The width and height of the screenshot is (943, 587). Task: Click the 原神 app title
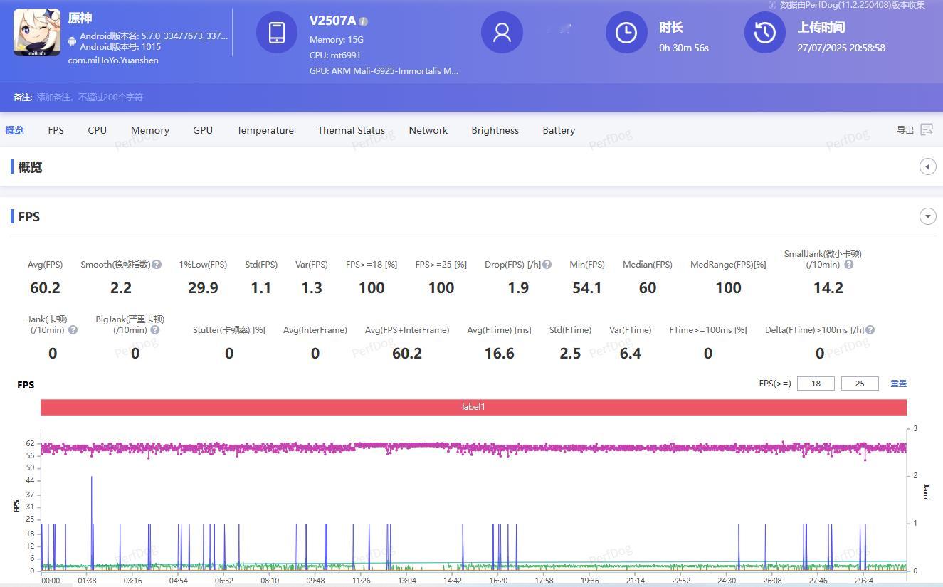pyautogui.click(x=80, y=18)
